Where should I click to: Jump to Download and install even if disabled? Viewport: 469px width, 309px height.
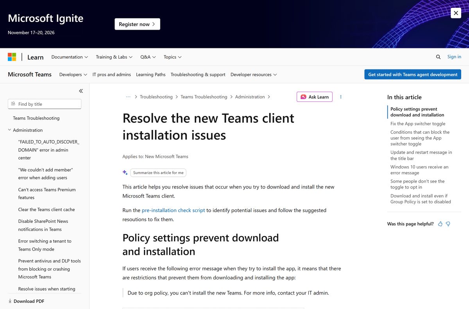[421, 199]
